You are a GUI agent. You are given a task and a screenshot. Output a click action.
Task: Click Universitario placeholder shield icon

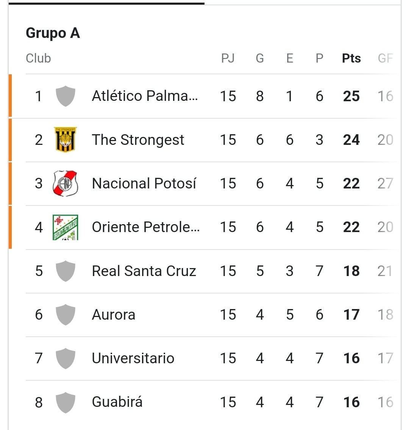coord(66,358)
